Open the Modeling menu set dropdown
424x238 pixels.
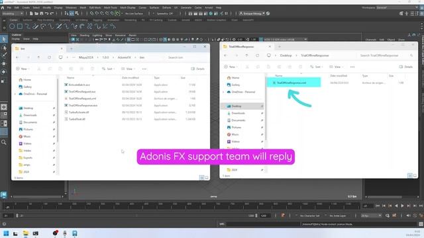tap(13, 13)
